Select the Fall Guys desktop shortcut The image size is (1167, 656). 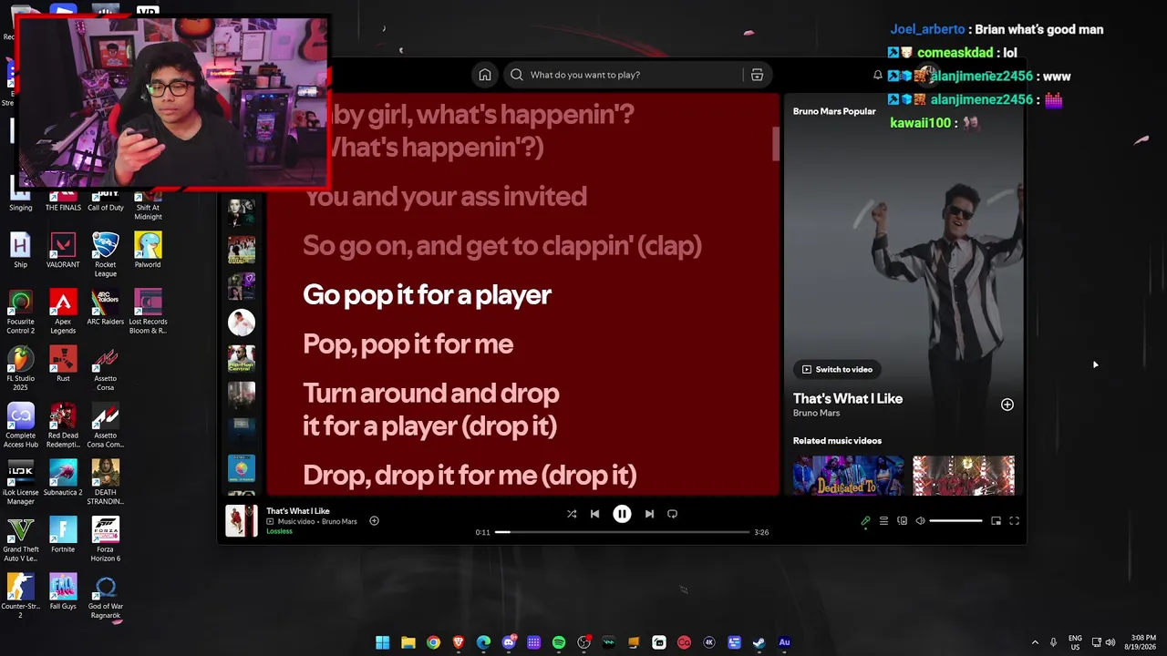point(63,591)
